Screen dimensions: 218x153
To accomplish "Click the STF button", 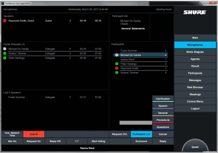I will [77, 141].
